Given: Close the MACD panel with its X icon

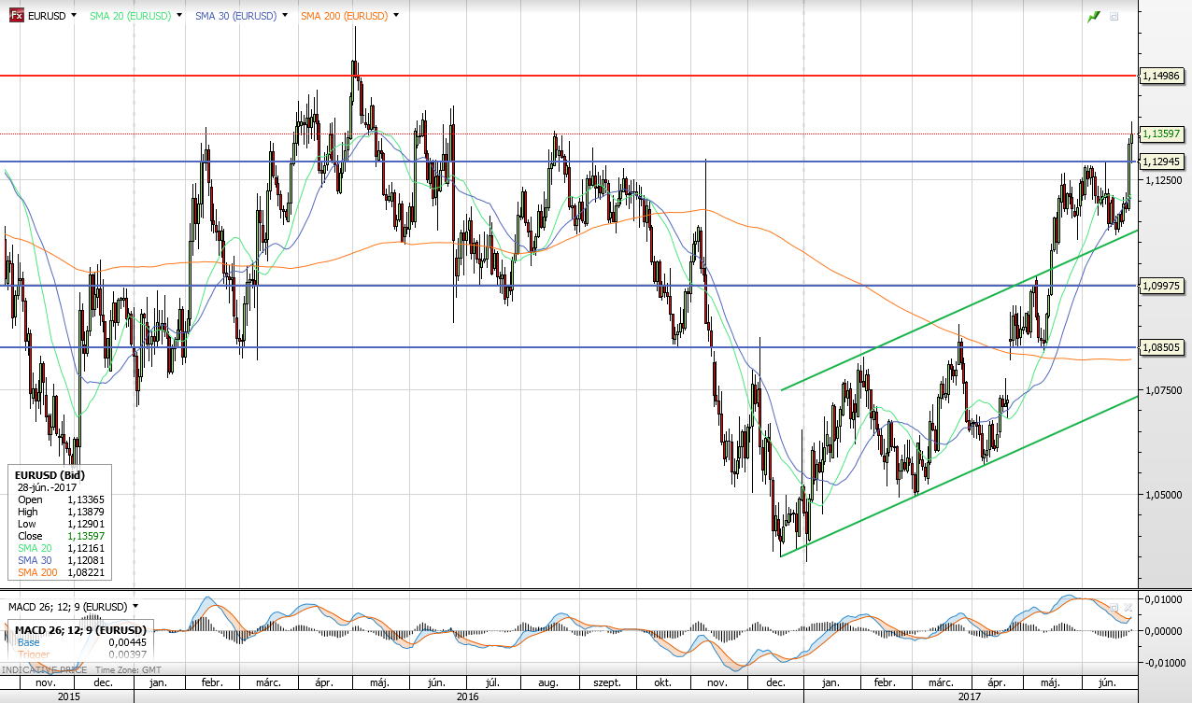Looking at the screenshot, I should [1128, 607].
